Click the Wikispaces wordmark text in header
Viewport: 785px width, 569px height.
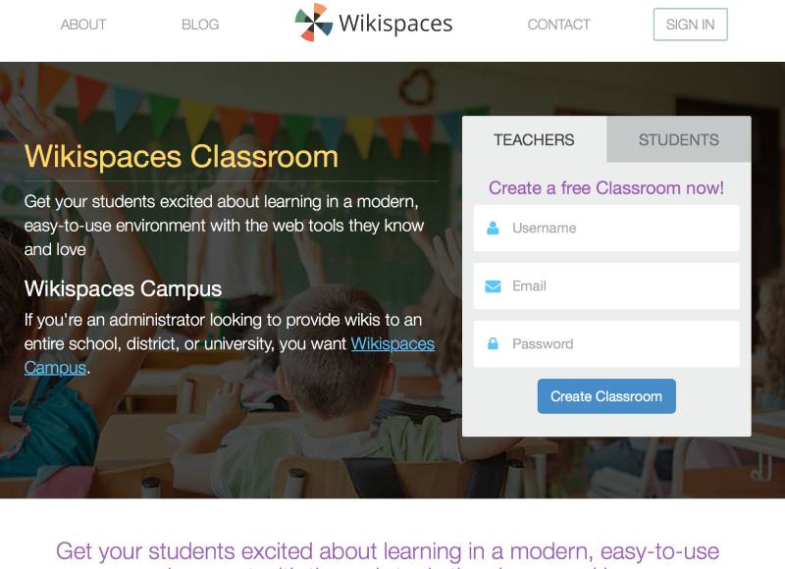pyautogui.click(x=395, y=24)
